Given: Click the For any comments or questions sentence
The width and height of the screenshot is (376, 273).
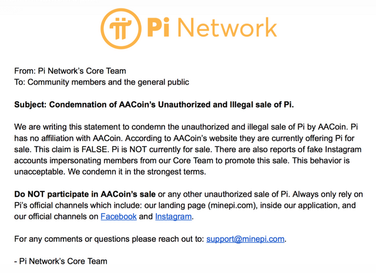Looking at the screenshot, I should pyautogui.click(x=150, y=239).
